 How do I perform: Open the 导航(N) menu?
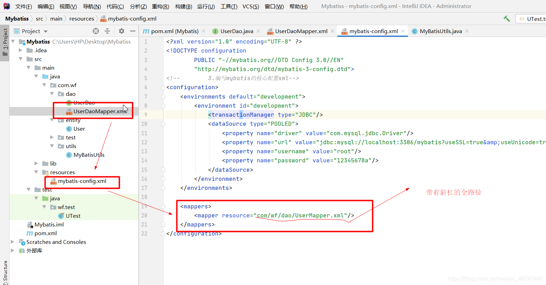tap(92, 6)
